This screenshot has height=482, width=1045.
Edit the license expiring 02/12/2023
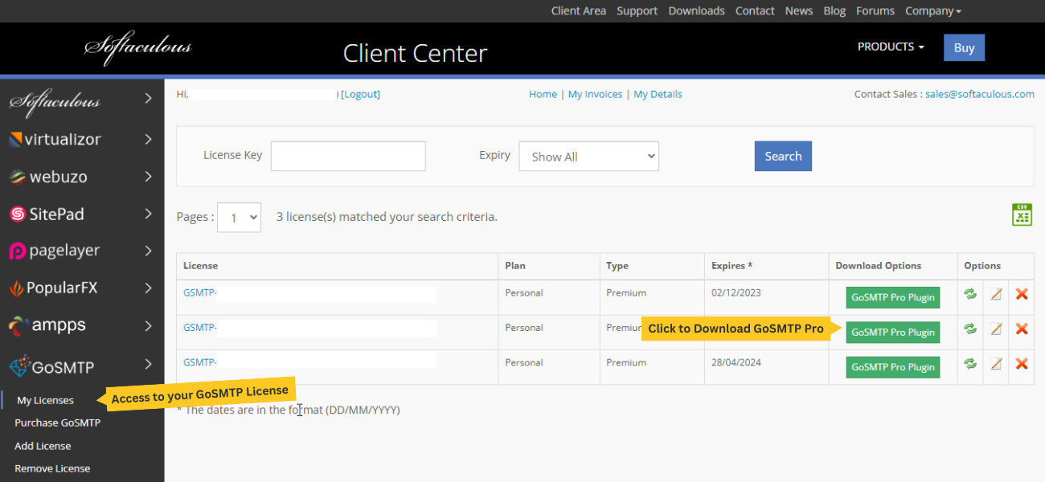pos(996,294)
